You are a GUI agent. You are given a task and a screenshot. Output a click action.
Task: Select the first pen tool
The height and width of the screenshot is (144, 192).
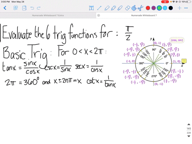coord(107,8)
